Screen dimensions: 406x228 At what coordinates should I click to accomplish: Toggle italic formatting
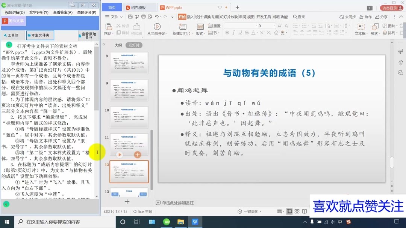(x=234, y=33)
